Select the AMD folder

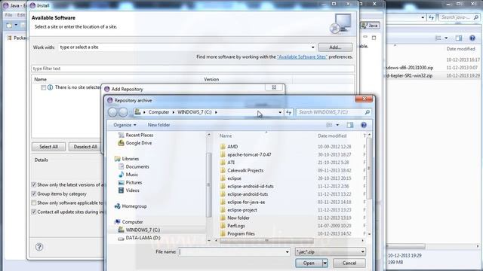(232, 147)
